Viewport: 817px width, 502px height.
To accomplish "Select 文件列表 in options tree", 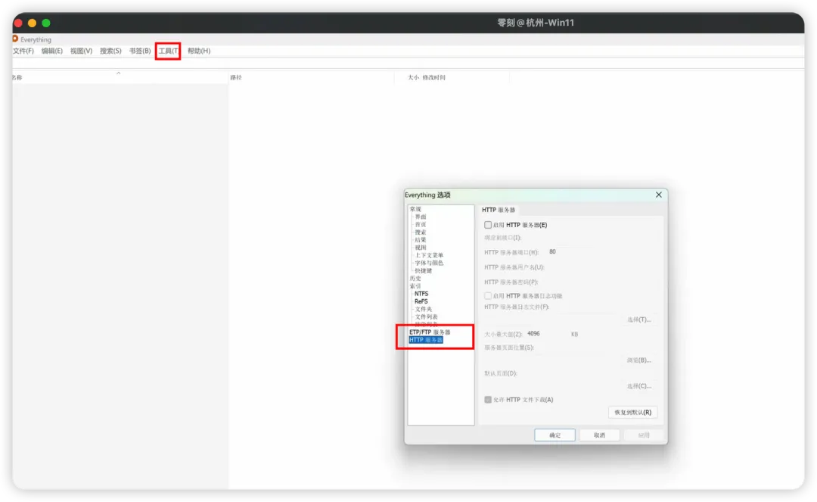I will (426, 317).
